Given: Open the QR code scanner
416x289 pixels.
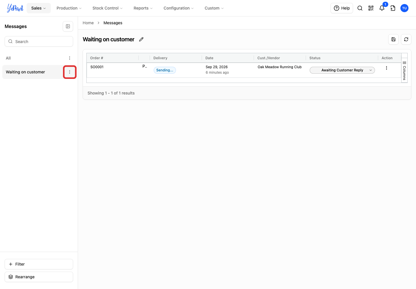Looking at the screenshot, I should pyautogui.click(x=371, y=8).
